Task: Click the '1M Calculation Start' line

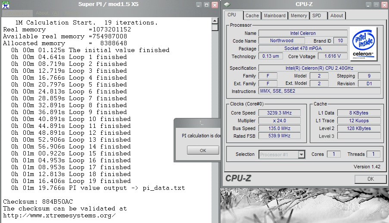Action: pos(87,22)
